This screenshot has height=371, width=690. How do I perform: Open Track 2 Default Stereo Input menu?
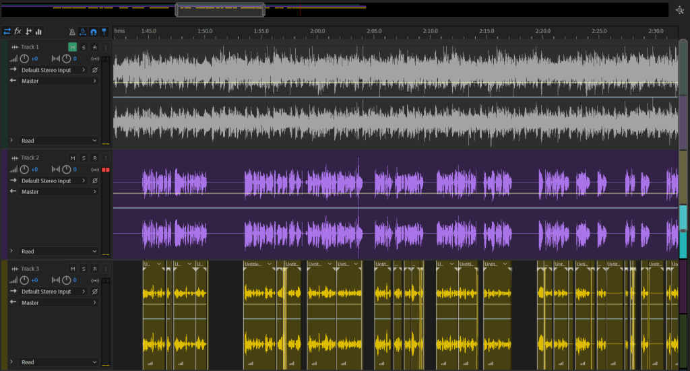coord(53,181)
